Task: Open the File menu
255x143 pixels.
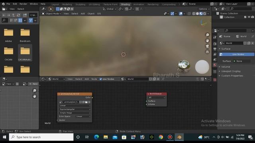Action: tap(8, 4)
